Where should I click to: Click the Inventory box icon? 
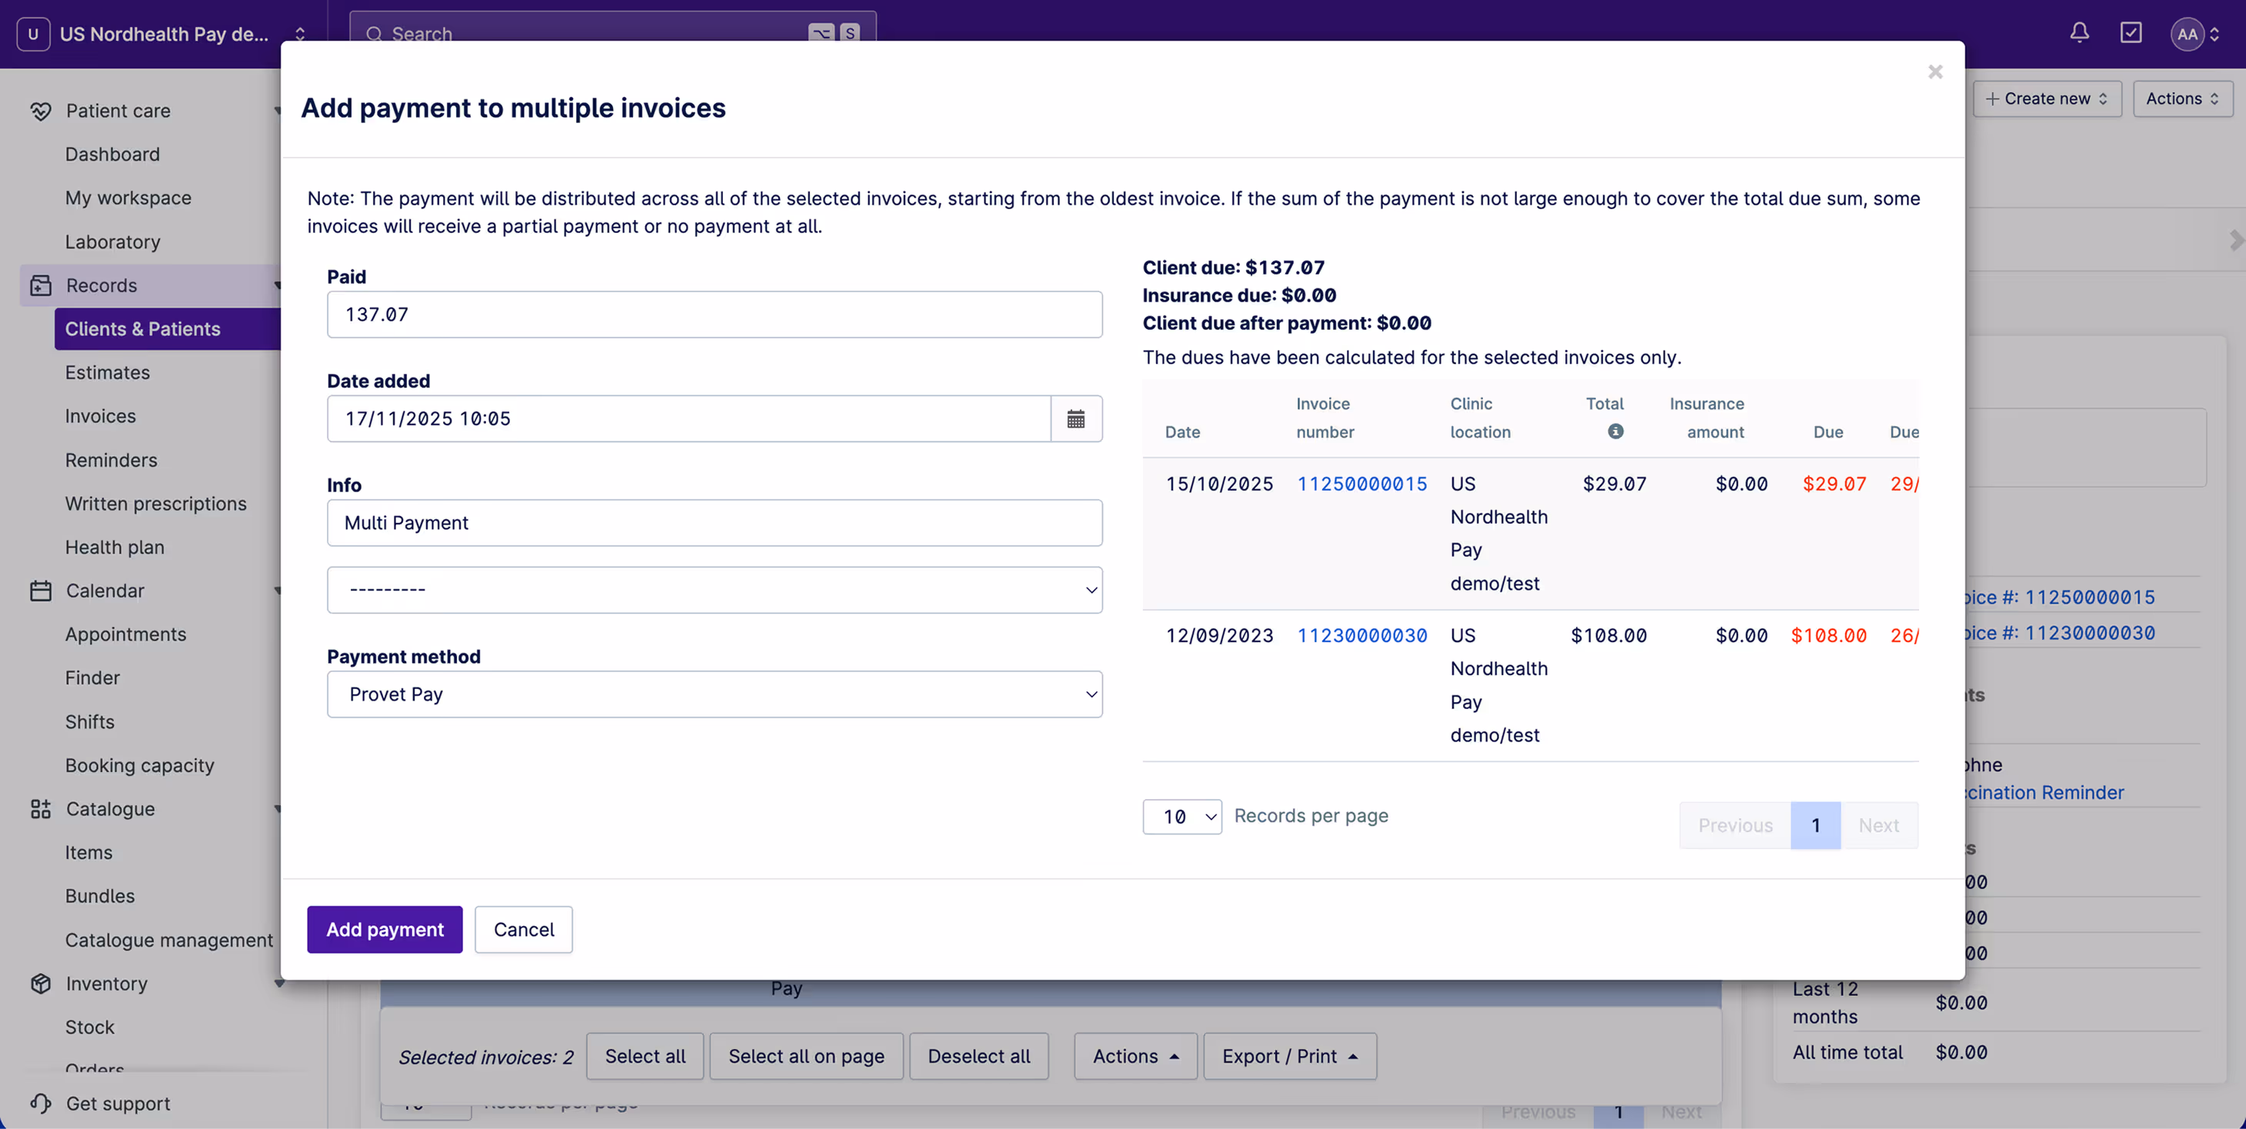tap(40, 983)
